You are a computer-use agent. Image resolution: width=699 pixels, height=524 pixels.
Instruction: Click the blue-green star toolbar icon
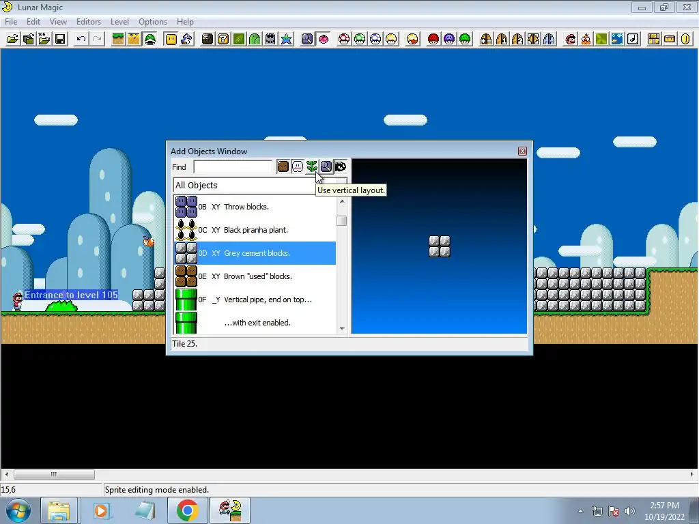pos(286,39)
